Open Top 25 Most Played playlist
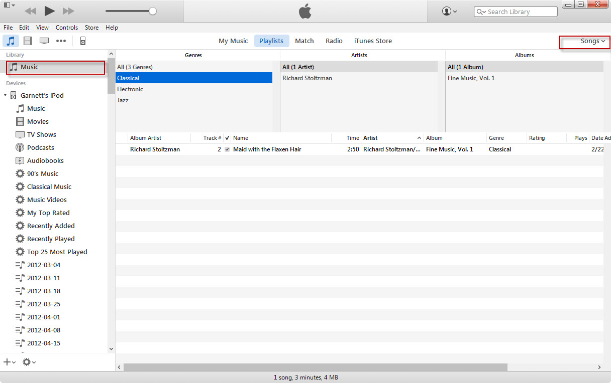 click(x=57, y=252)
